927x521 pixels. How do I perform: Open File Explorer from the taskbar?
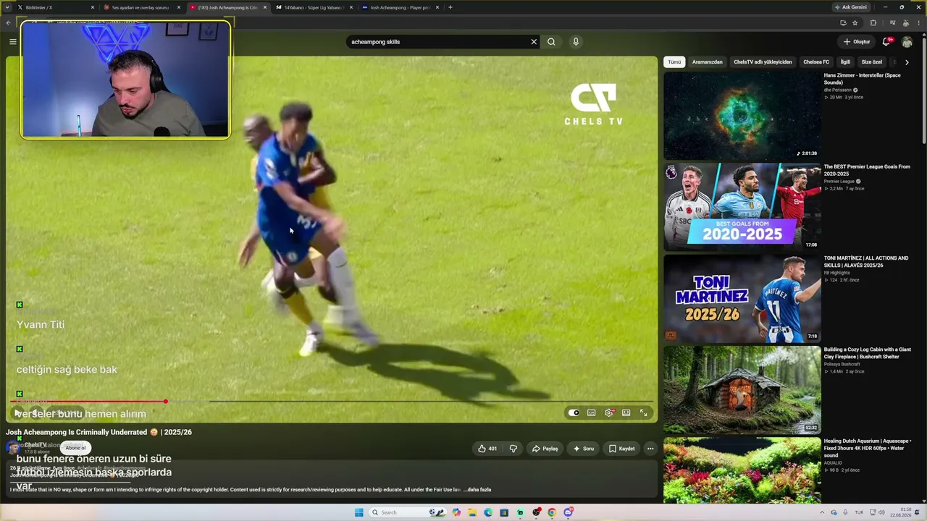pyautogui.click(x=472, y=512)
